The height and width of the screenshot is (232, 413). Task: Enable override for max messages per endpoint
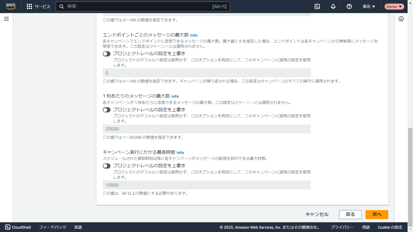(107, 54)
